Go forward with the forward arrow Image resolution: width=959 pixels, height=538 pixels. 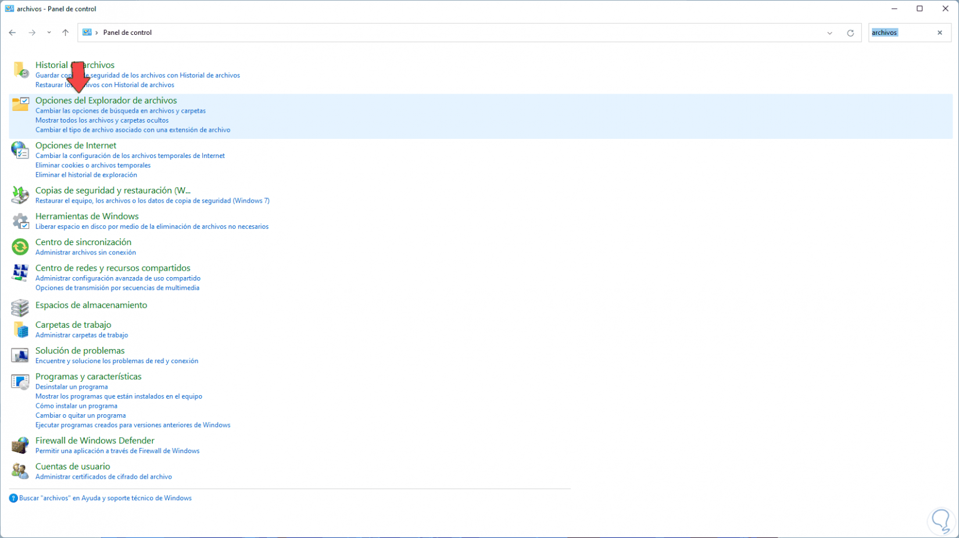click(32, 33)
